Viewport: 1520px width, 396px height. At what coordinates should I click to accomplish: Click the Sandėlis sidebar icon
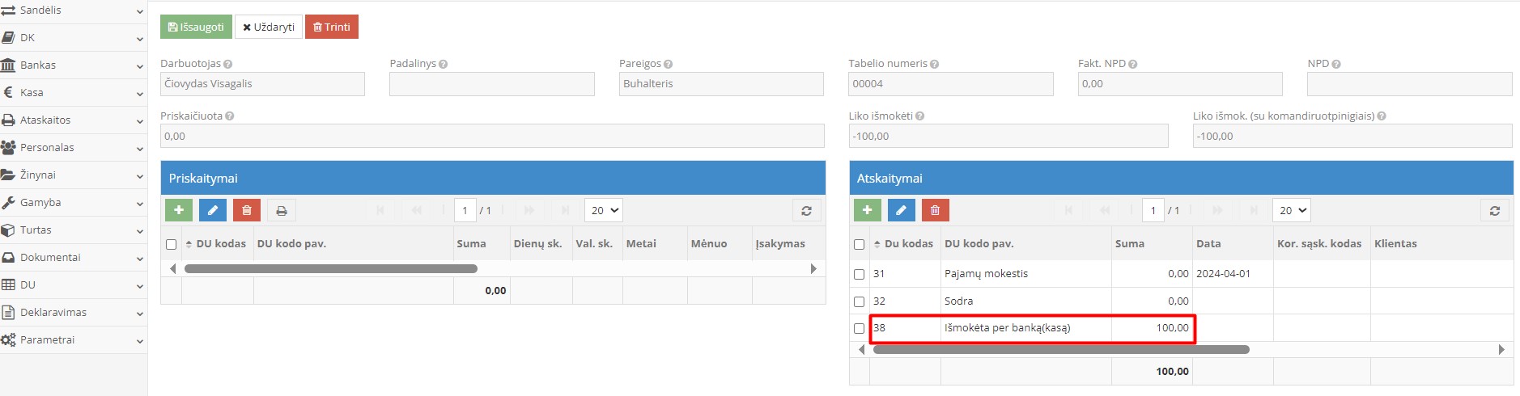[x=8, y=10]
